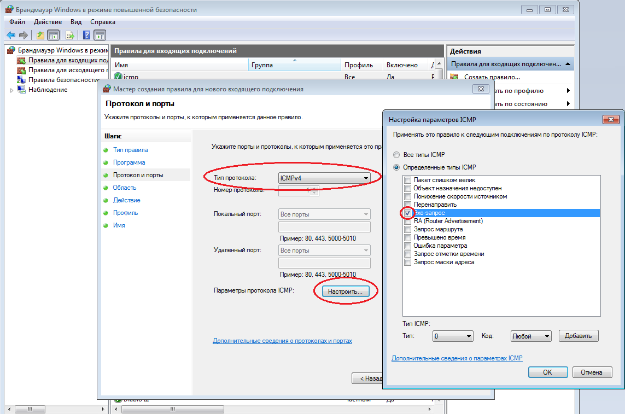Screen dimensions: 625x414
Task: Click Отмена in the ICMP dialog
Action: point(592,372)
